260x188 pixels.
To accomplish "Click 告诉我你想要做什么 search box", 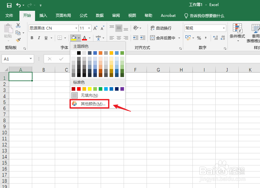I will [204, 16].
